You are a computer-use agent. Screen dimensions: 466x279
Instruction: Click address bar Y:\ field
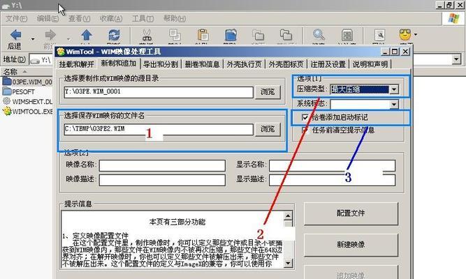(x=41, y=60)
